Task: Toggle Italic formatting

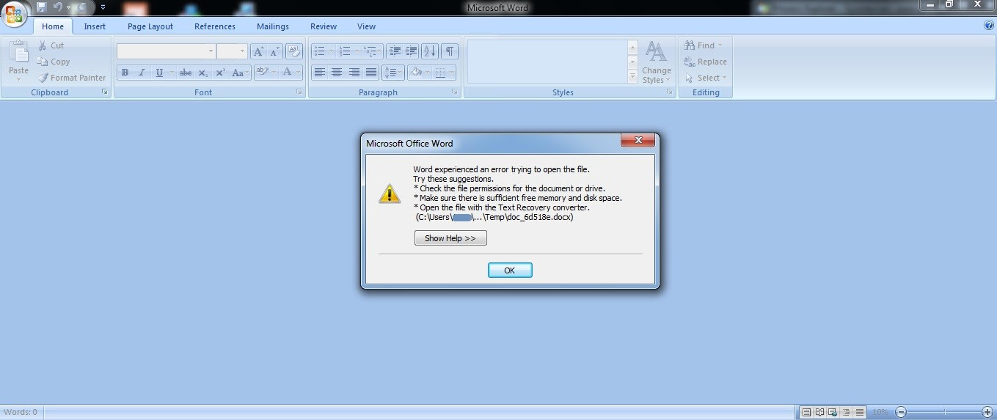Action: tap(142, 73)
